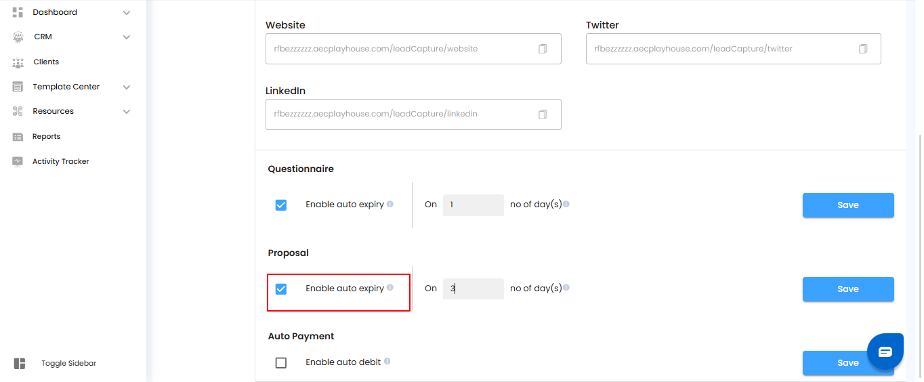Click the Toggle Sidebar icon
The height and width of the screenshot is (382, 924).
pyautogui.click(x=20, y=364)
